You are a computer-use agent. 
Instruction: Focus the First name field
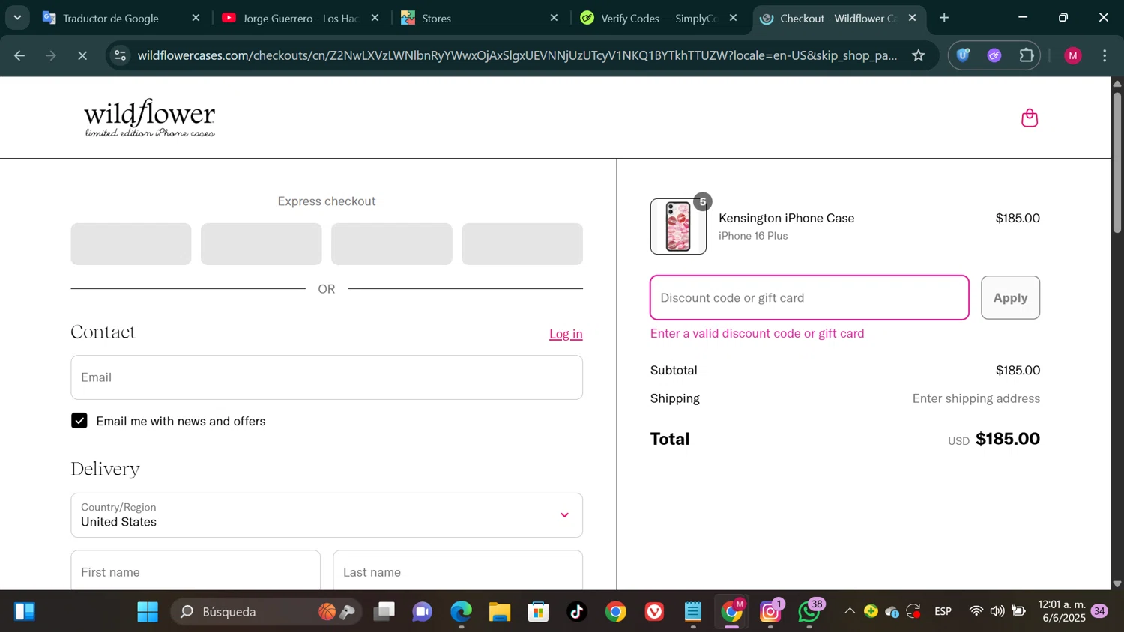[196, 571]
